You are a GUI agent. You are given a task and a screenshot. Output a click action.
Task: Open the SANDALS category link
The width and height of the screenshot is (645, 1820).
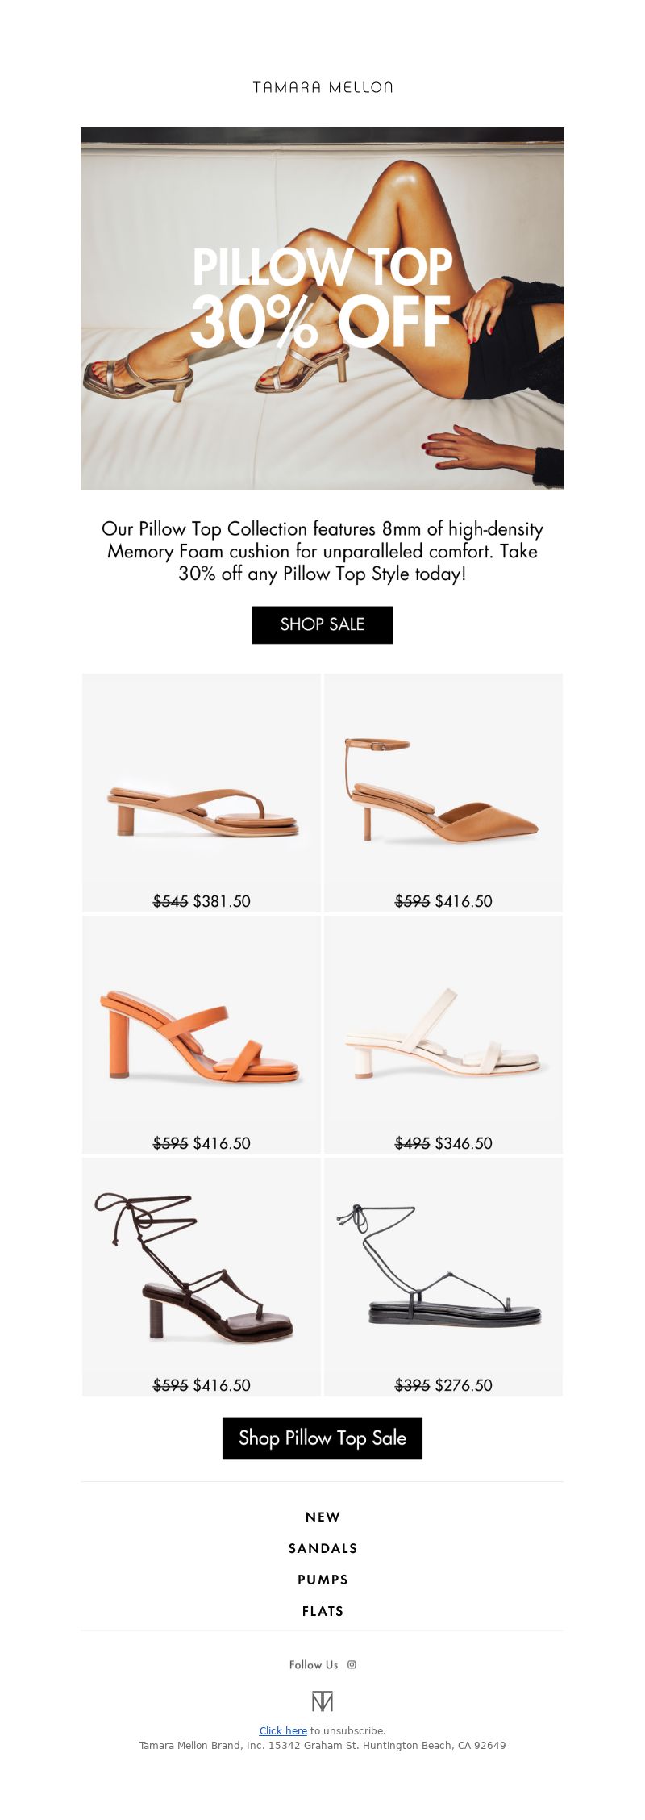click(322, 1548)
